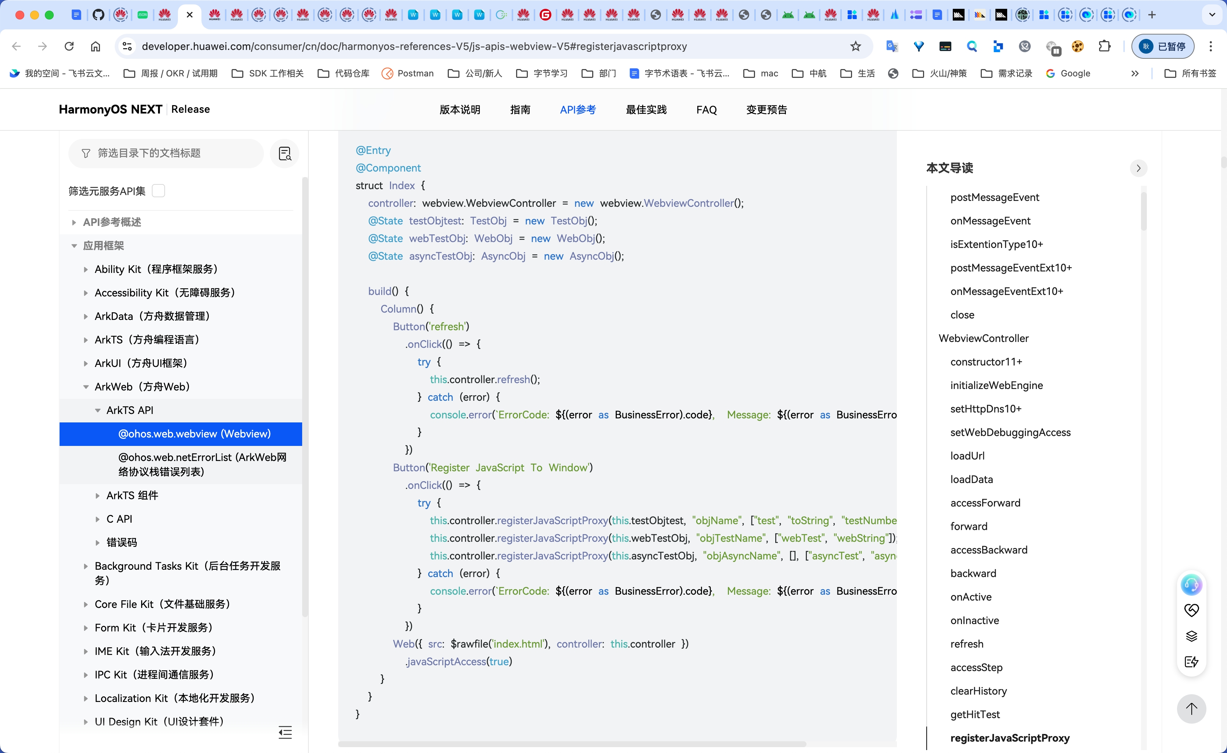1227x753 pixels.
Task: Open the Google bookmark
Action: 1068,73
